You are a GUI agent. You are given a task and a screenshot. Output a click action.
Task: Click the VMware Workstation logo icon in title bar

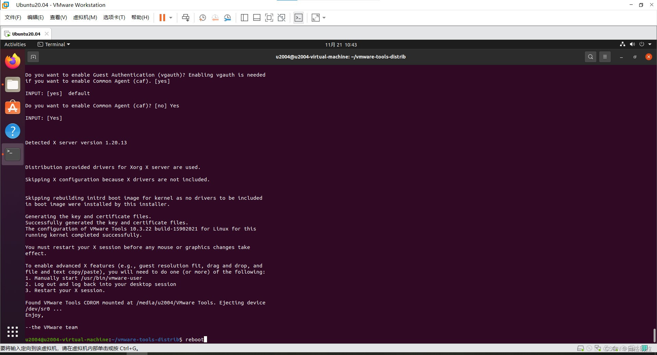pyautogui.click(x=5, y=5)
